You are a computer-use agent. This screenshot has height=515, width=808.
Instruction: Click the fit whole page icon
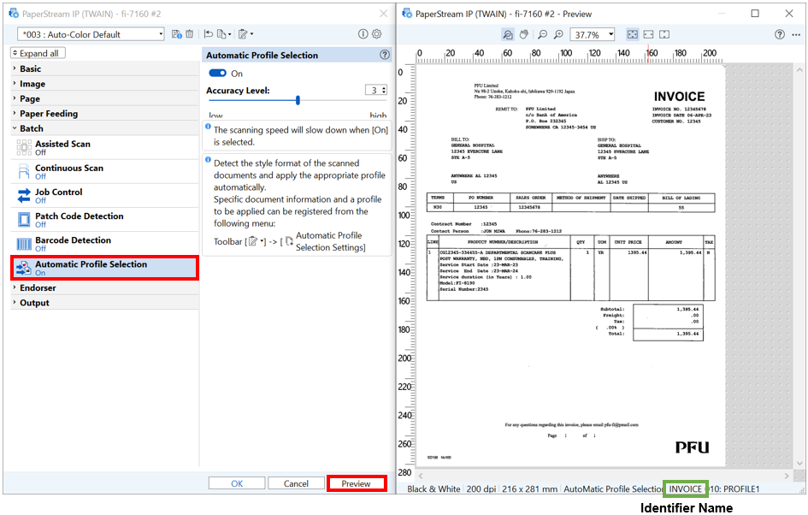coord(632,34)
